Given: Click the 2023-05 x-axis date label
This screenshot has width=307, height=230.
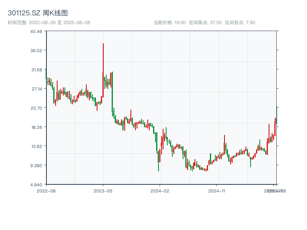Looking at the screenshot, I should [x=103, y=191].
